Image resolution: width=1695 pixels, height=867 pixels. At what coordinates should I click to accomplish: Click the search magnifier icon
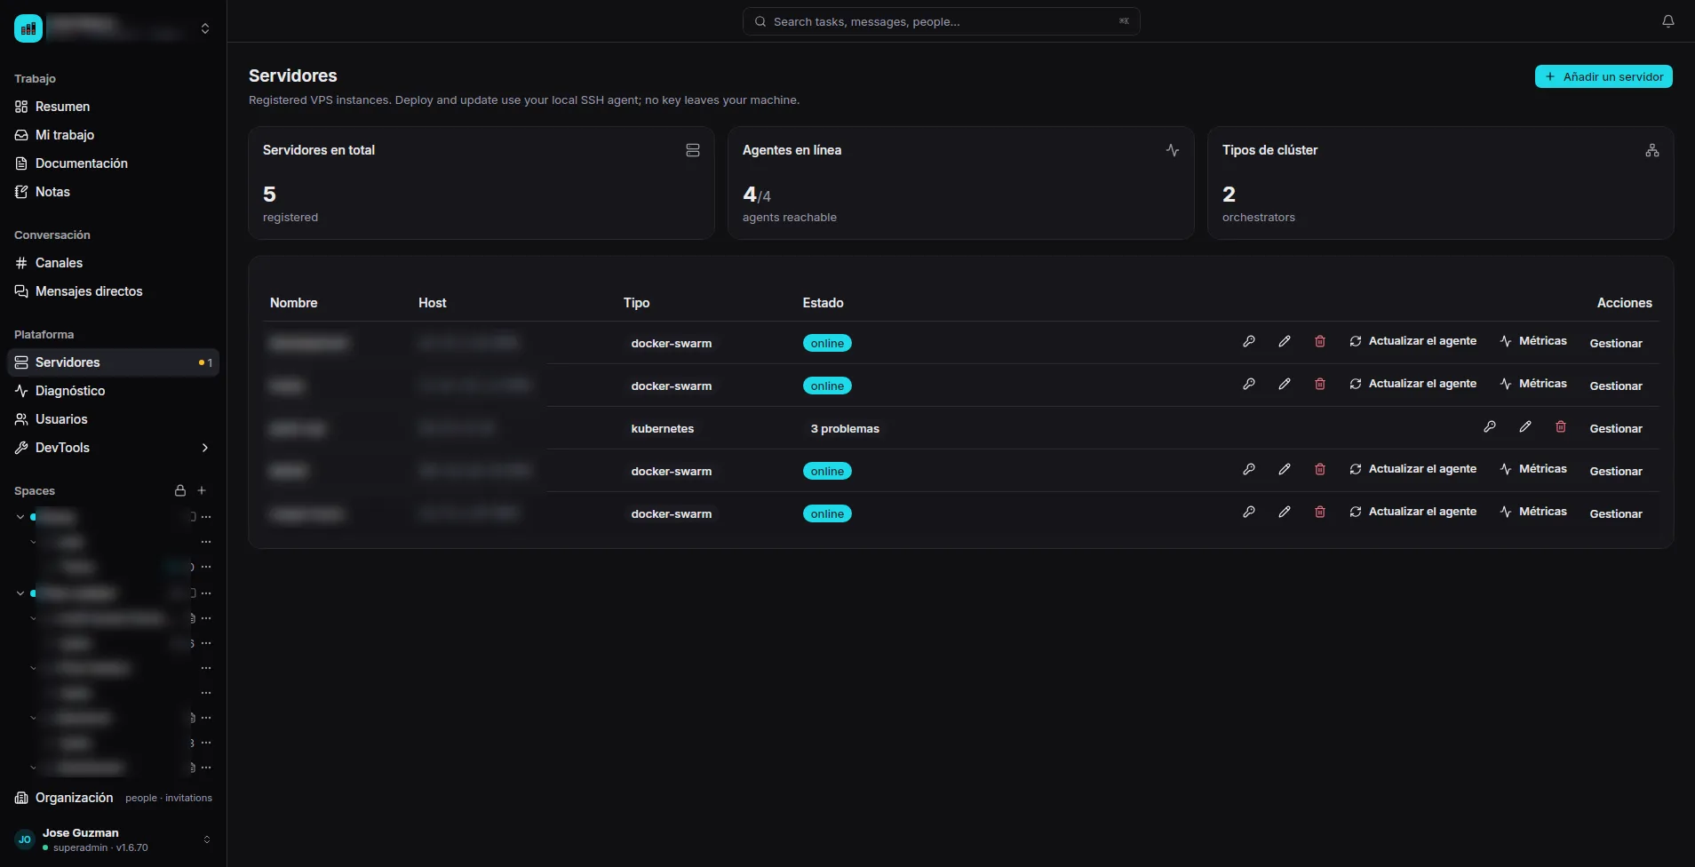(x=760, y=21)
